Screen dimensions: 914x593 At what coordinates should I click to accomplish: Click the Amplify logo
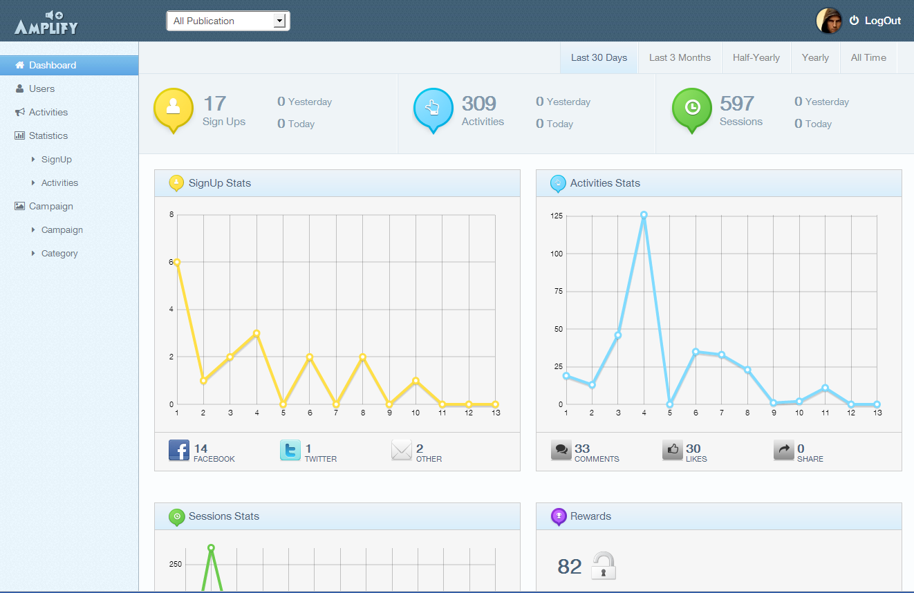[46, 22]
